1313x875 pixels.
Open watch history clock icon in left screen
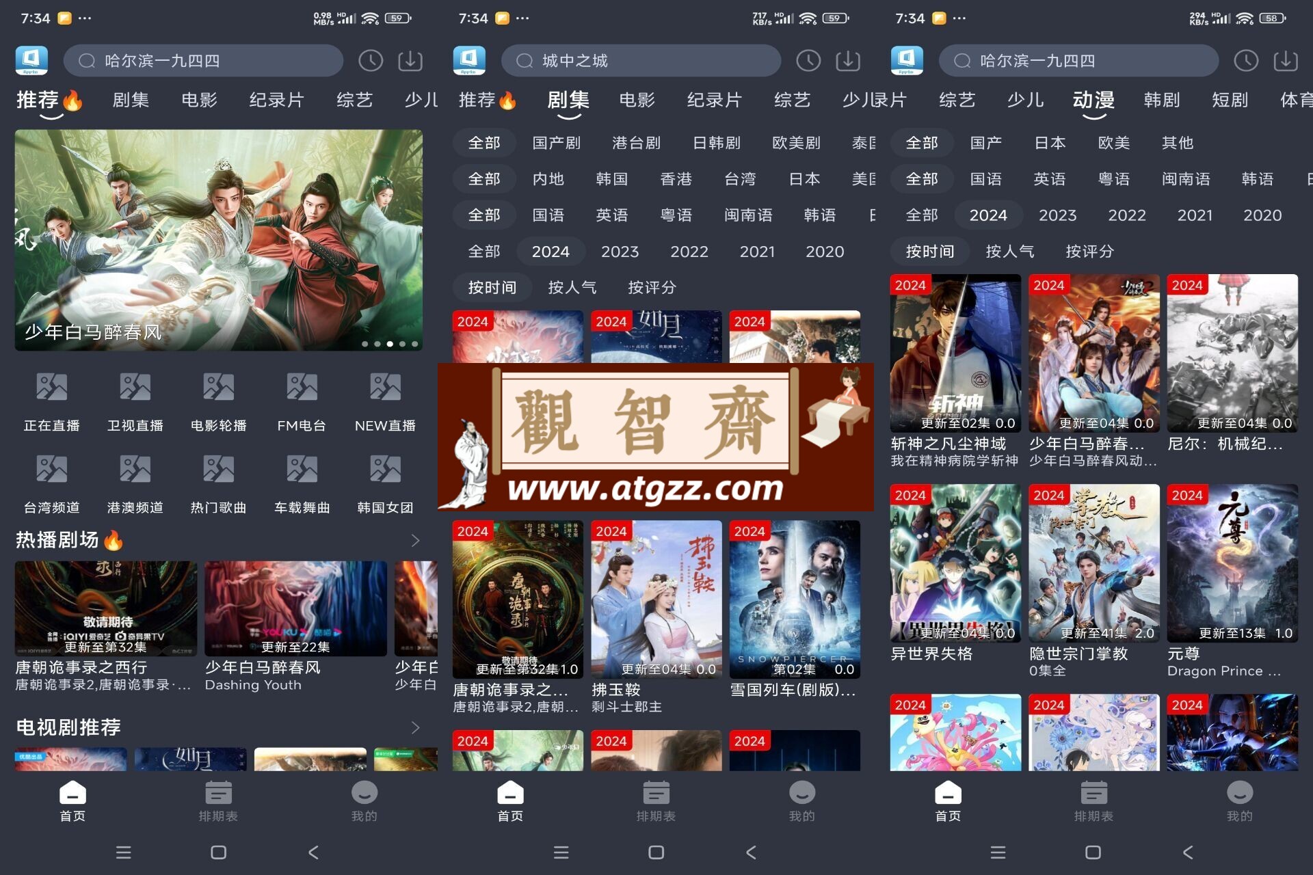[371, 61]
